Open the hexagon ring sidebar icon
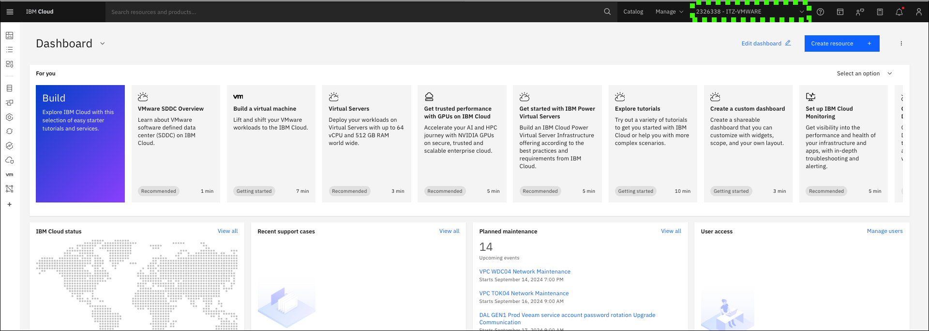 [x=10, y=117]
